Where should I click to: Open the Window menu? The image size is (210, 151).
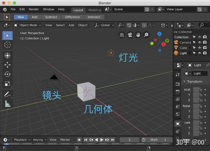pyautogui.click(x=49, y=9)
